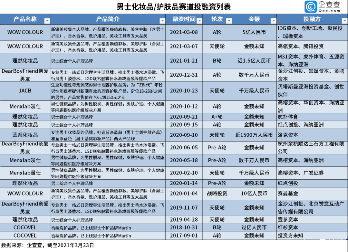Screen dimensions: 348x252
Task: Select the investor cell 高榕资本、广发证券
Action: [312, 173]
